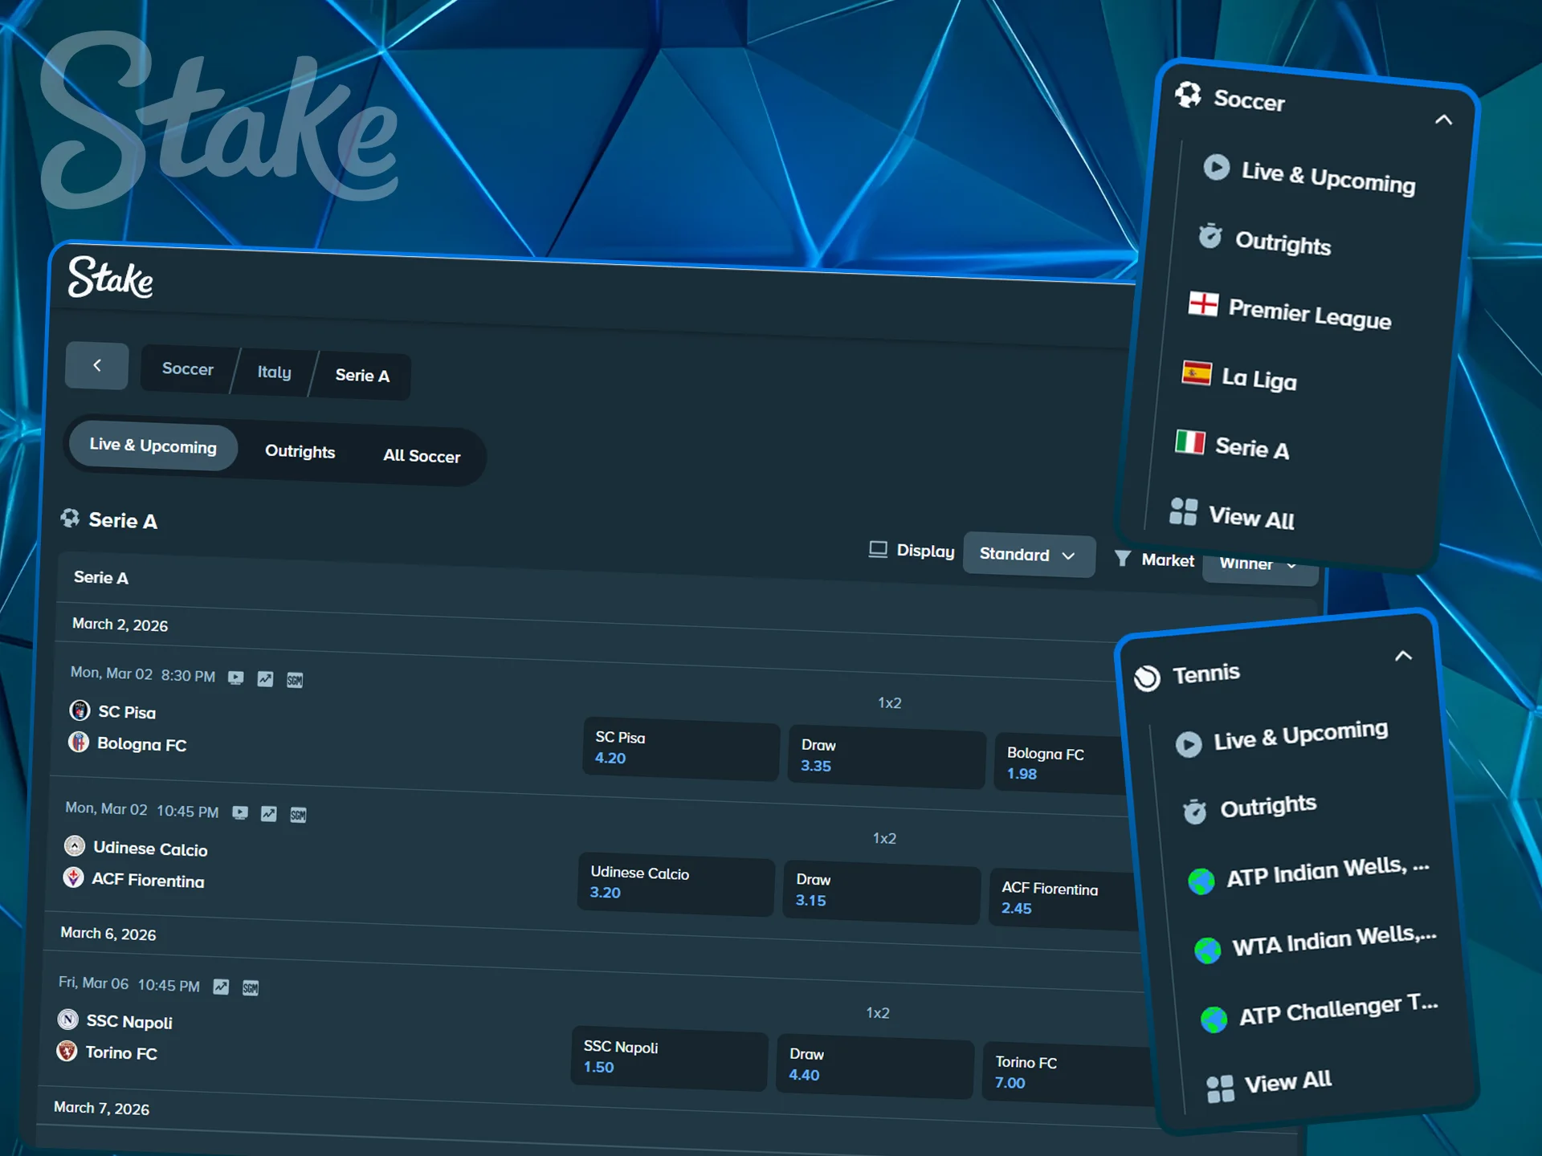Bet on SSC Napoli at 1.50
This screenshot has width=1542, height=1156.
click(x=670, y=1059)
